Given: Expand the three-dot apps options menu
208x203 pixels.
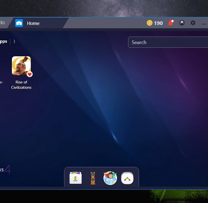Looking at the screenshot, I should pos(14,42).
